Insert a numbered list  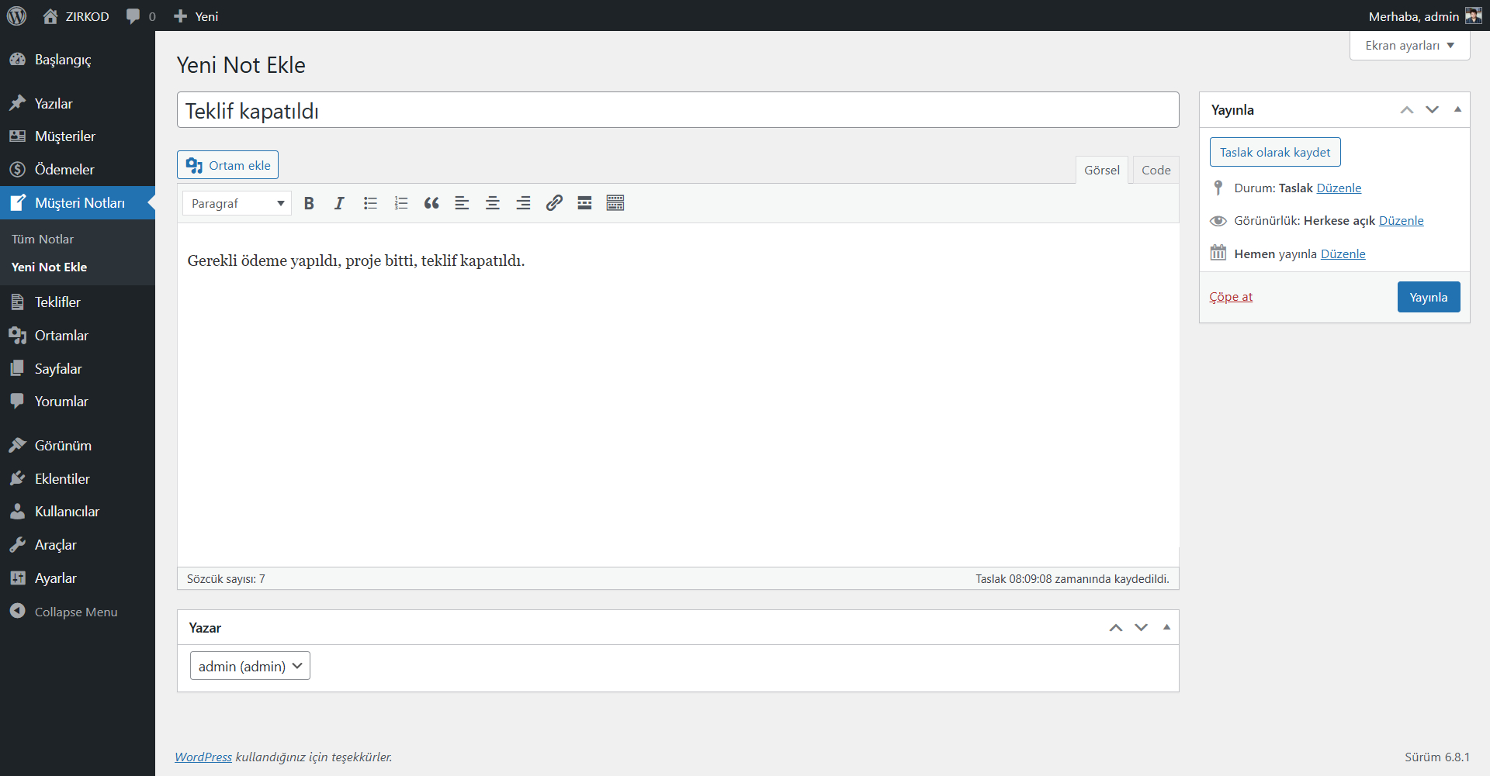click(400, 203)
